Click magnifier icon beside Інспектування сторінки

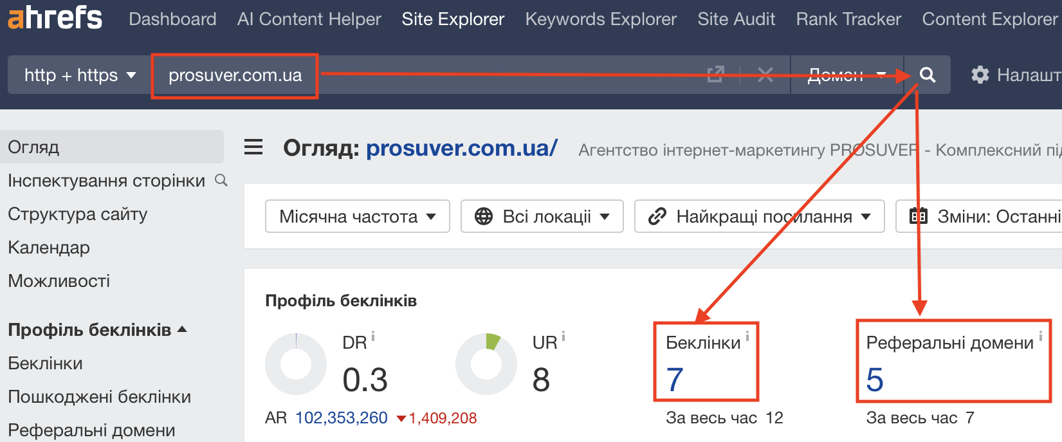pos(221,180)
